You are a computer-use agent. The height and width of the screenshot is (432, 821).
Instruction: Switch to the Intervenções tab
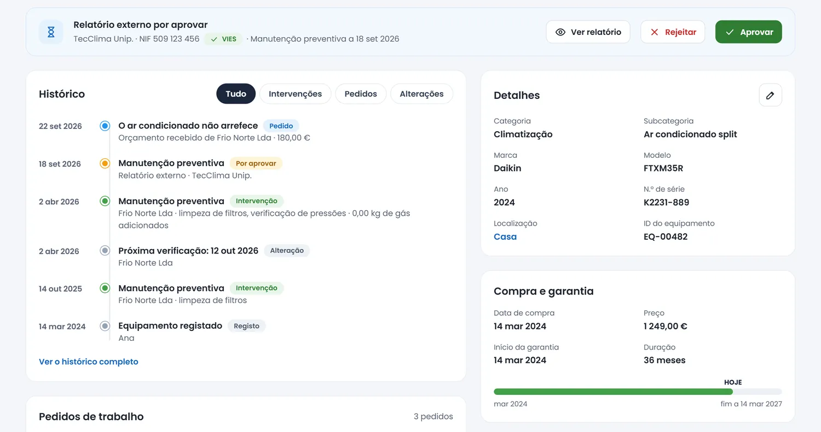click(296, 94)
